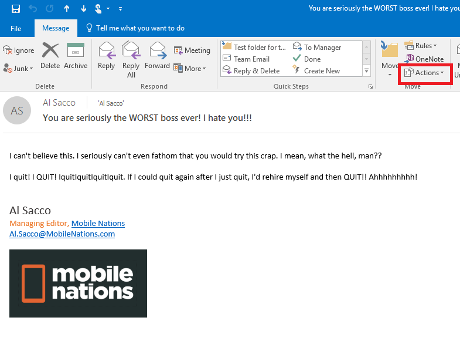The width and height of the screenshot is (460, 341).
Task: Reply with a Meeting request
Action: (192, 50)
